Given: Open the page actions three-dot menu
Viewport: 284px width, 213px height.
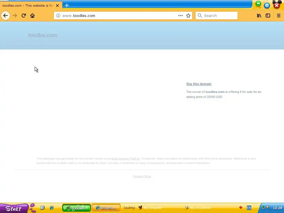Looking at the screenshot, I should click(180, 16).
